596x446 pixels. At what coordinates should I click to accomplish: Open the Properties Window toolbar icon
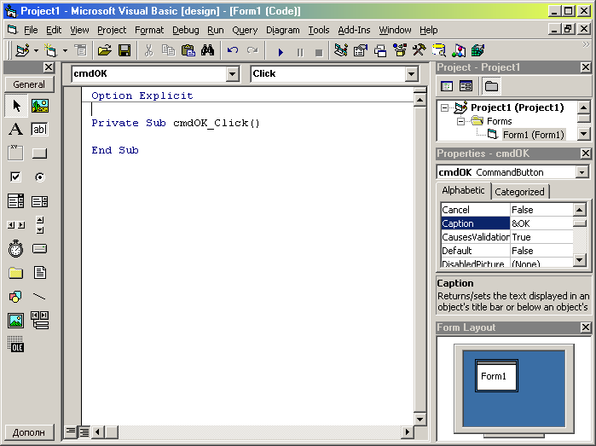pyautogui.click(x=361, y=50)
